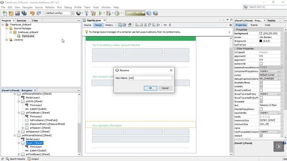Click the foreground color black swatch
Image resolution: width=287 pixels, height=161 pixels.
[261, 41]
